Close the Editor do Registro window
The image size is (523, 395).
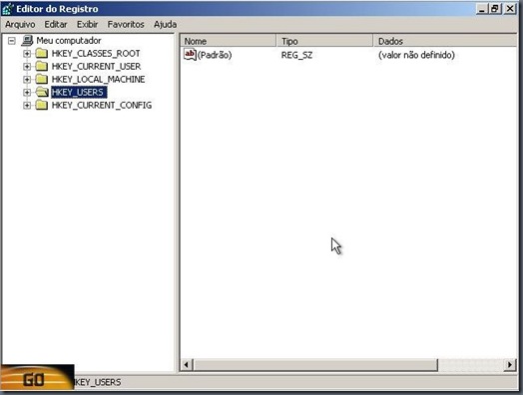click(510, 9)
